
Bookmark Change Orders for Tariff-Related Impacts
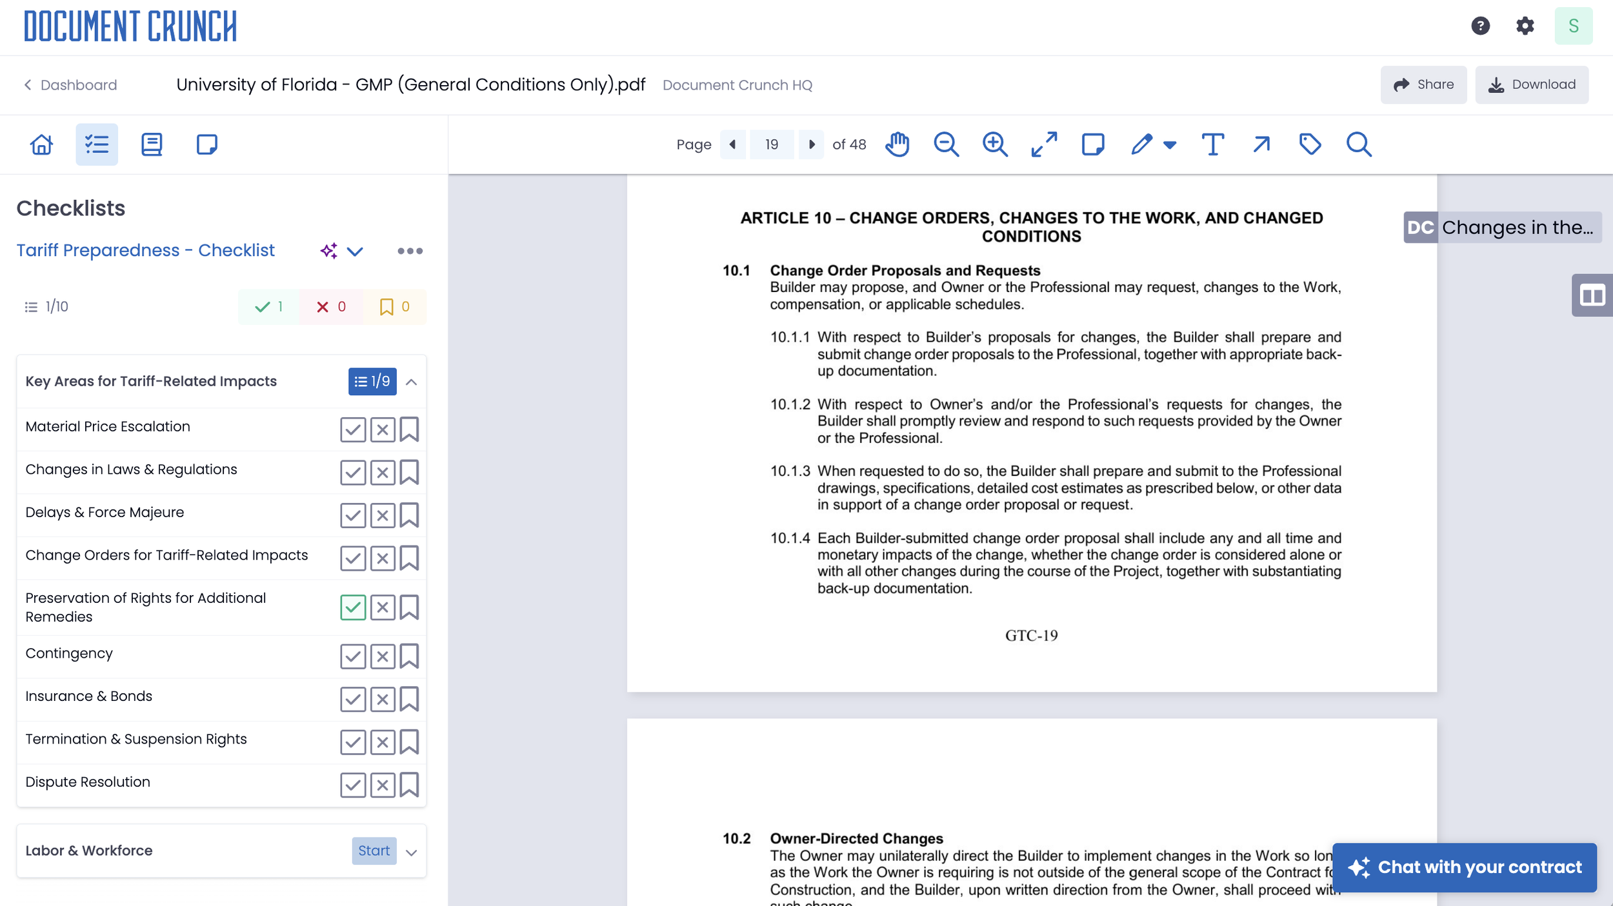[x=409, y=558]
